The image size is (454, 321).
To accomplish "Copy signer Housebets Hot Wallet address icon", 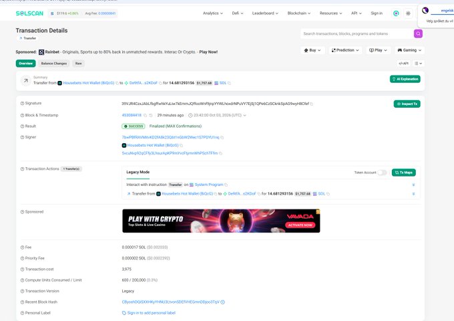I will 181,145.
